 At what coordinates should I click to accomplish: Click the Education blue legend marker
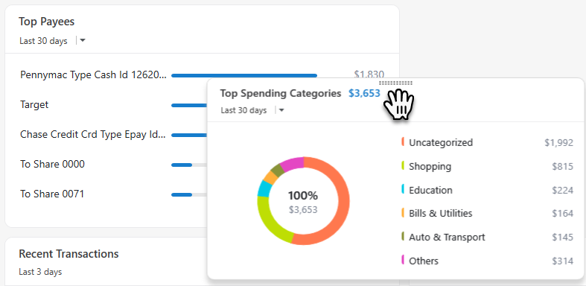pyautogui.click(x=403, y=189)
